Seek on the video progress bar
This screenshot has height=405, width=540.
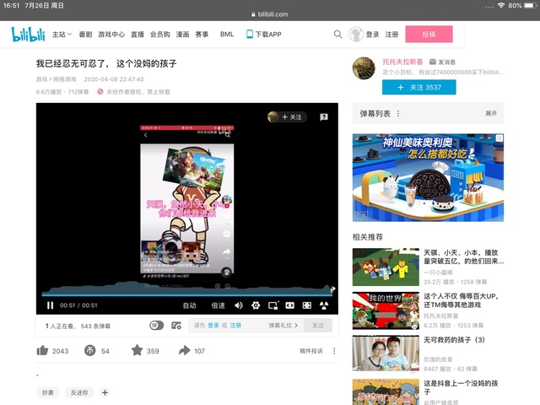coord(186,294)
